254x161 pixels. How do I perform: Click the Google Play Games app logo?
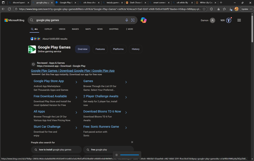coord(32,49)
